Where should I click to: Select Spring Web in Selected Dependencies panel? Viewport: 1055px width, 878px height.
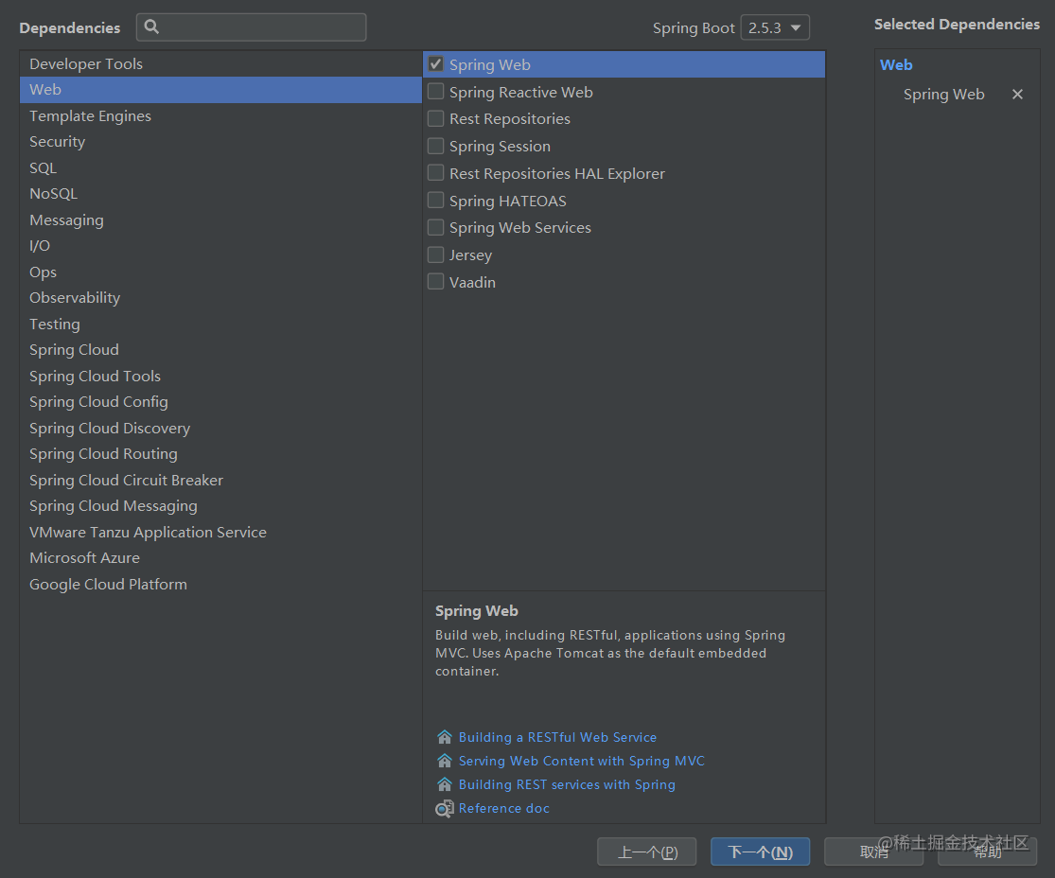pyautogui.click(x=944, y=95)
